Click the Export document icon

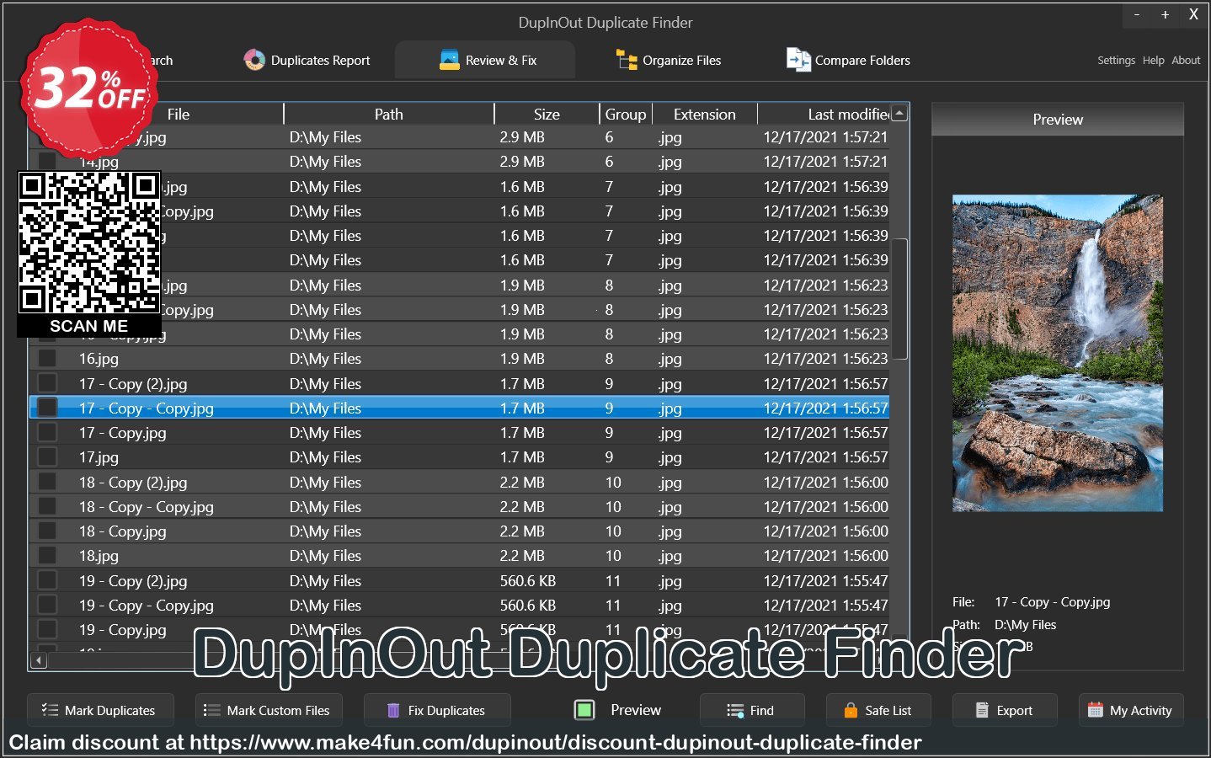tap(982, 710)
